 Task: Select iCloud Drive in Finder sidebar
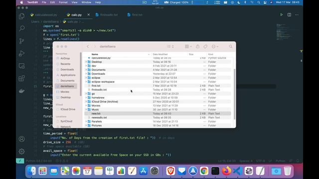[68, 109]
